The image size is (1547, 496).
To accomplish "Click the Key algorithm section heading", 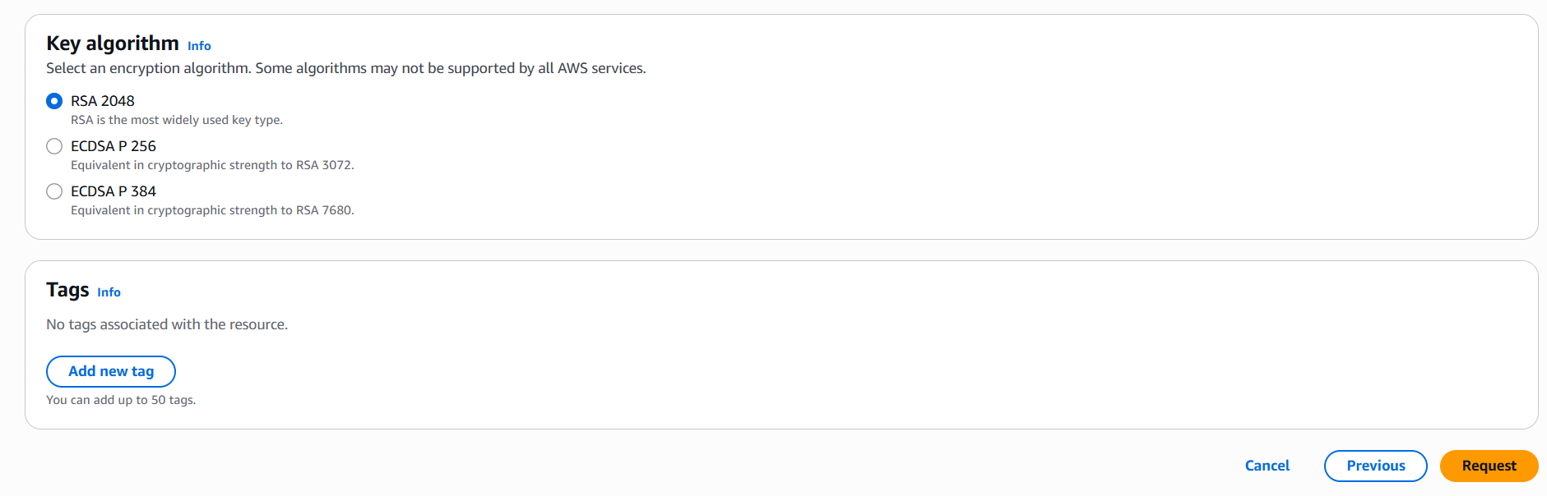I will [x=113, y=44].
